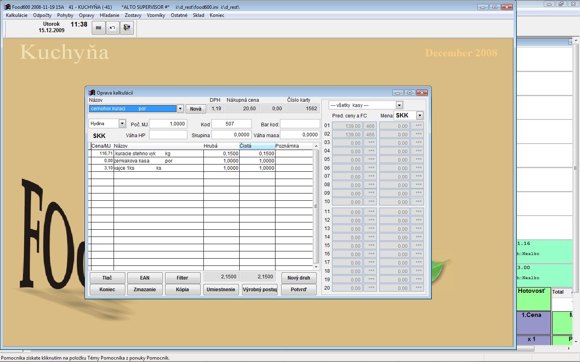This screenshot has height=362, width=580.
Task: Click the Nová button
Action: coord(196,109)
